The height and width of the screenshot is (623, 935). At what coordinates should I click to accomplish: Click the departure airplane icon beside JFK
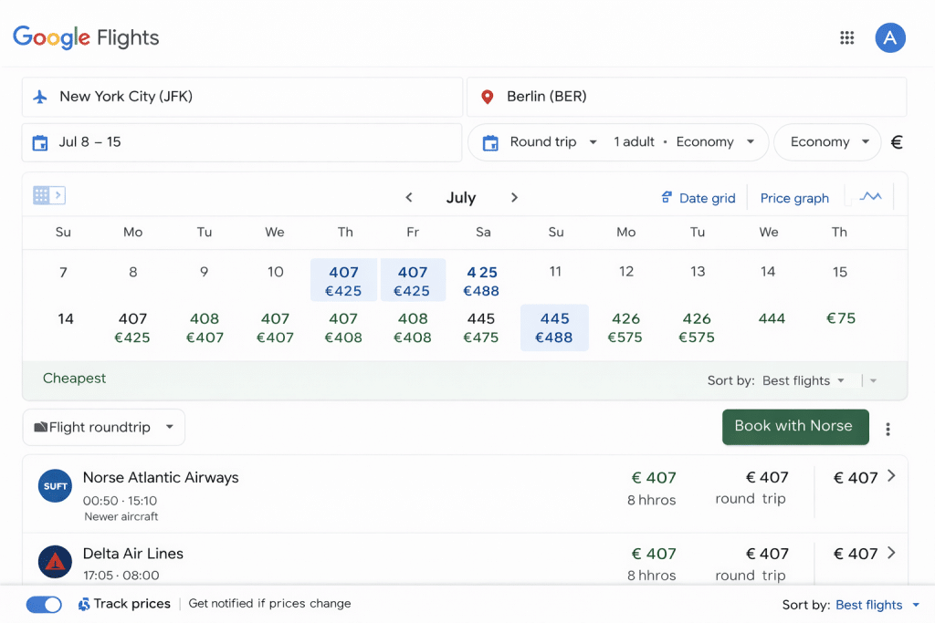click(x=38, y=96)
